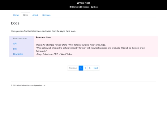Open the Images link in the header
This screenshot has height=125, width=167.
(86, 7)
